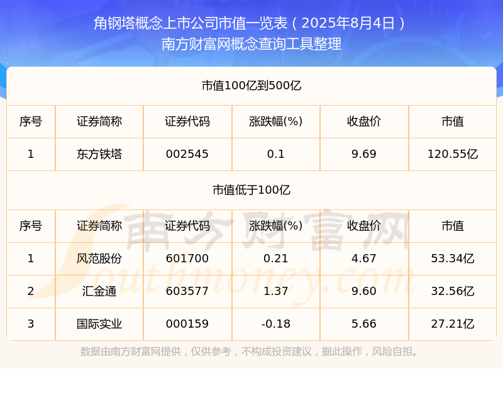
Task: Click the change value -0.18
Action: click(276, 324)
